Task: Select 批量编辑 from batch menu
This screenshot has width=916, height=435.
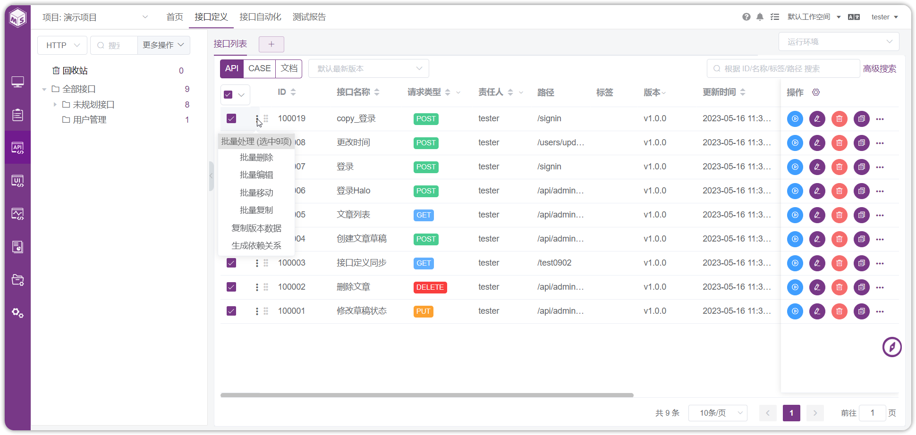Action: (x=256, y=175)
